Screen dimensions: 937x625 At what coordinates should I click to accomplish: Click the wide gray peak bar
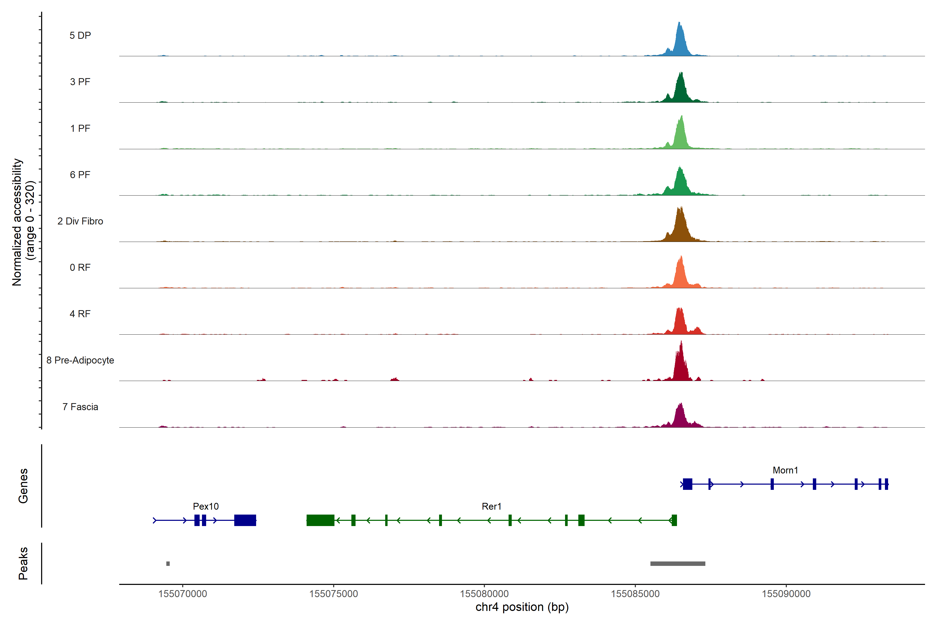678,564
